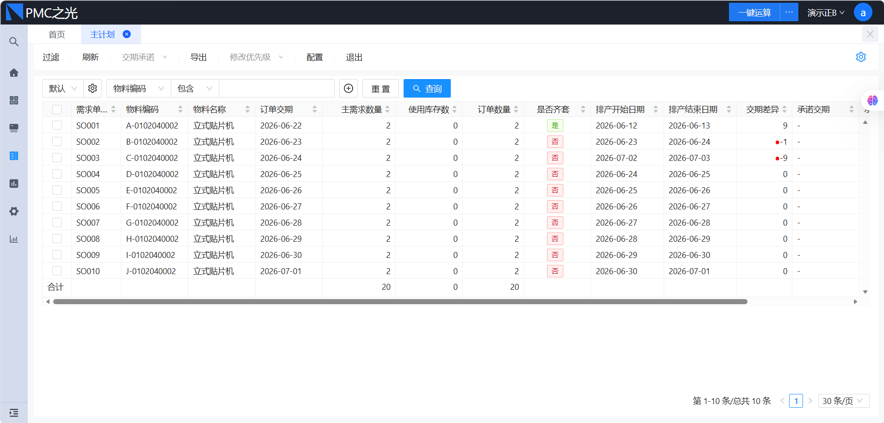Screen dimensions: 884x423
Task: Open the filter scheme gear next to 默认
Action: (93, 88)
